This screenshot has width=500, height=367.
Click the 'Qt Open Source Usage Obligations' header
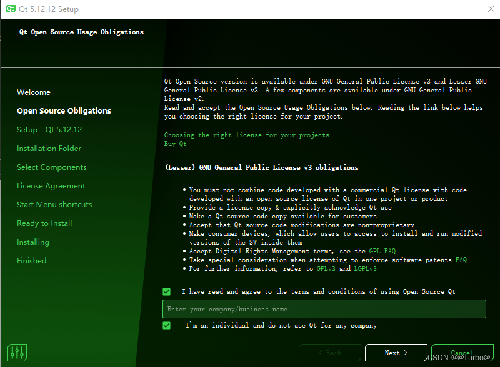pos(81,32)
